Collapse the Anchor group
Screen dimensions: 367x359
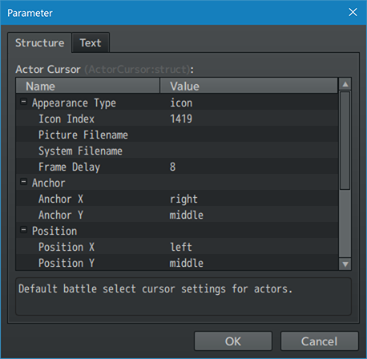click(24, 182)
